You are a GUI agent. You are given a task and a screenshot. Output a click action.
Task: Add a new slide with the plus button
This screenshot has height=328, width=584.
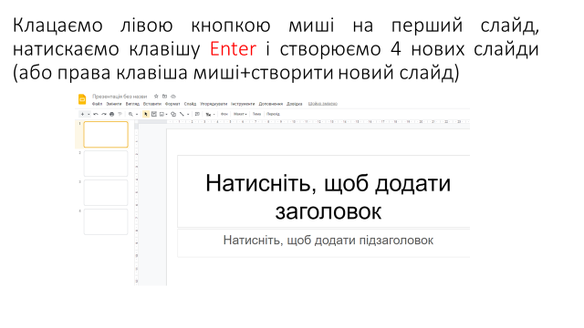click(x=83, y=114)
